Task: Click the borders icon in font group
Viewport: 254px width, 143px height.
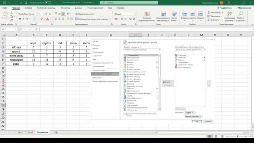Action: [x=34, y=19]
